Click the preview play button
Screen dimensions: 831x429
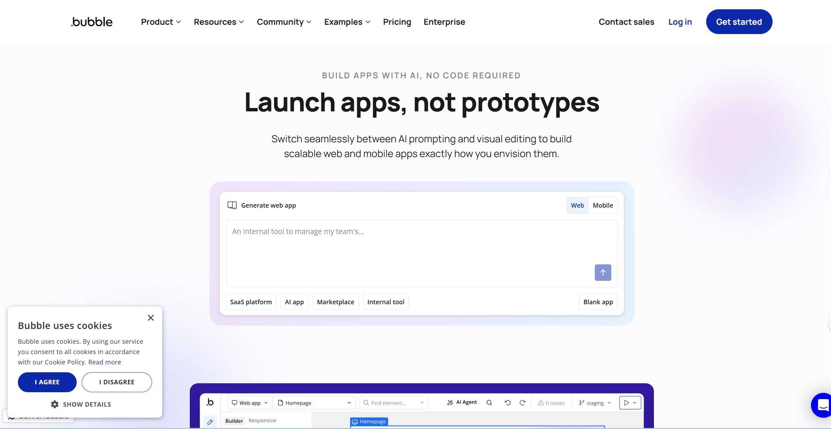click(626, 403)
